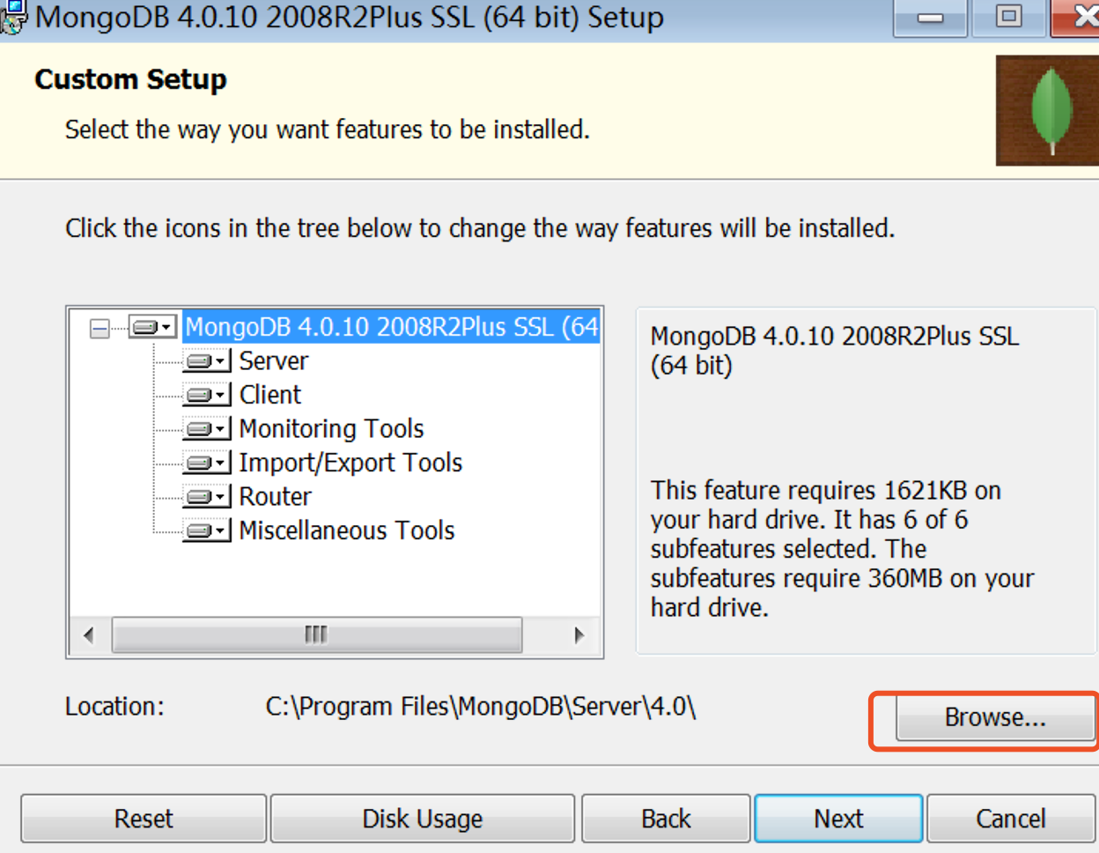Click the horizontal scrollbar thumb in feature tree
Image resolution: width=1099 pixels, height=853 pixels.
317,635
